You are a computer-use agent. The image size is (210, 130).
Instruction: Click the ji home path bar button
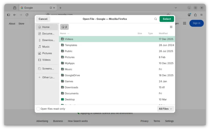coord(64,27)
